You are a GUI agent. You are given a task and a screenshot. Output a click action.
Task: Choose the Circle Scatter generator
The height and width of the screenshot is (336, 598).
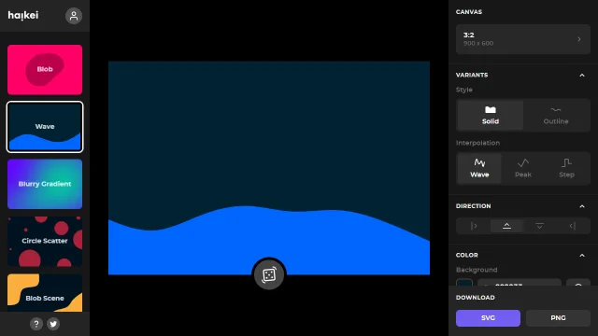click(x=45, y=242)
